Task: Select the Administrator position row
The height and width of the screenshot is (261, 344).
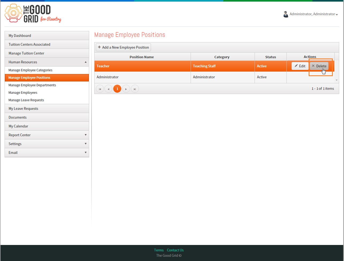Action: pyautogui.click(x=214, y=77)
